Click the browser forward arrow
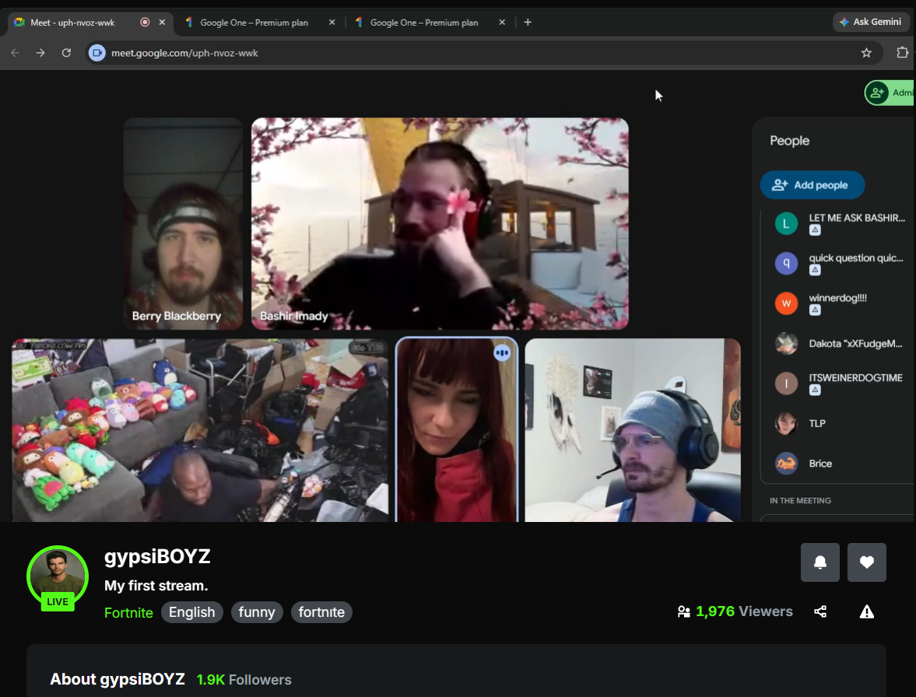This screenshot has width=916, height=697. pos(40,53)
